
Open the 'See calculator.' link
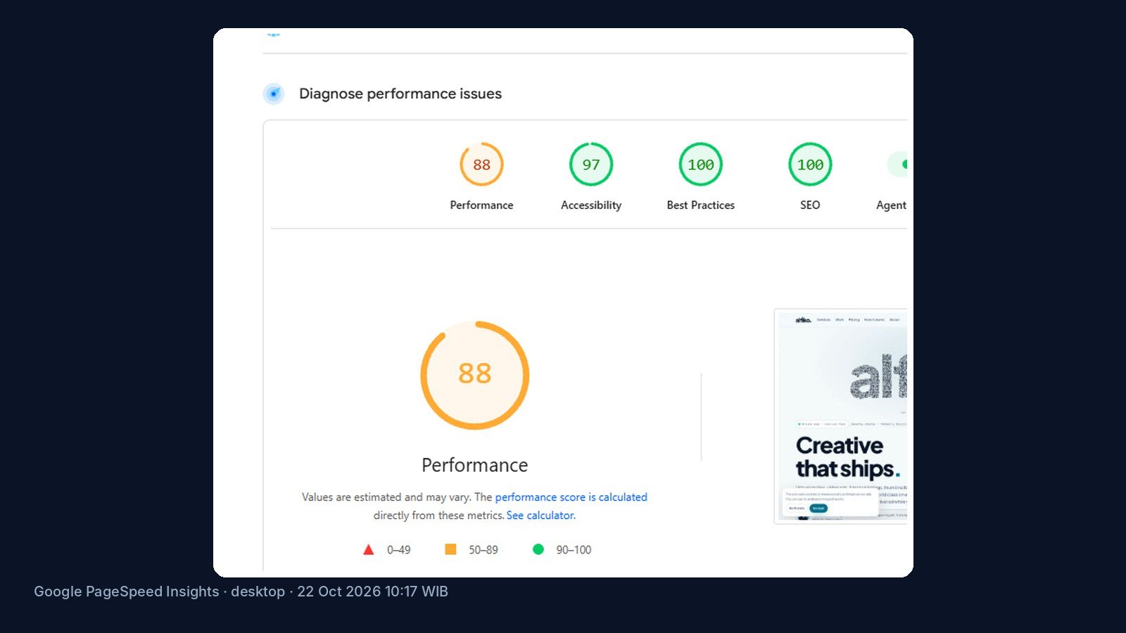tap(540, 515)
